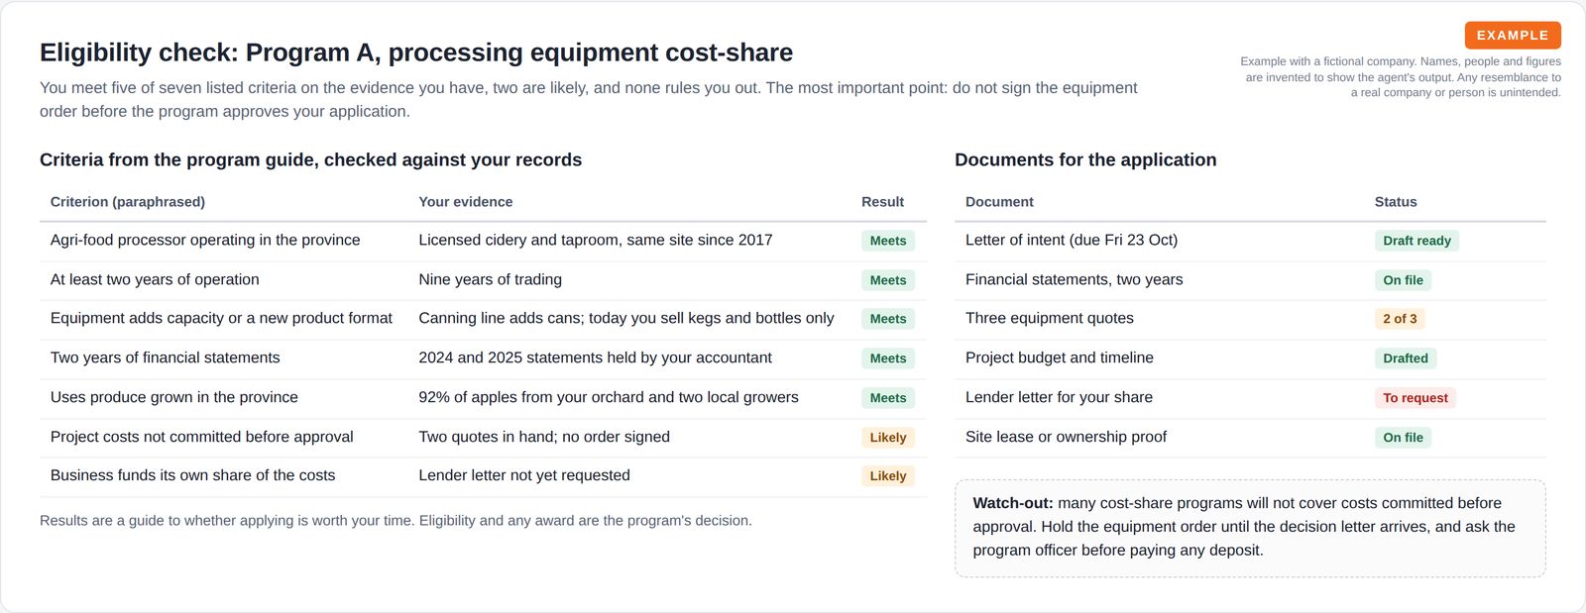This screenshot has width=1586, height=613.
Task: Click 'On file' badge for Financial statements document
Action: pos(1403,280)
